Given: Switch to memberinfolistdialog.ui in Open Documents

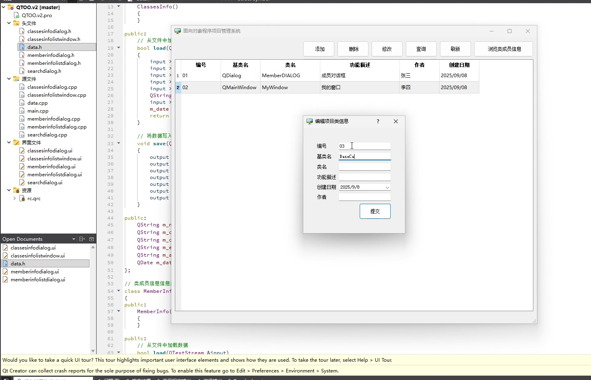Looking at the screenshot, I should click(38, 279).
